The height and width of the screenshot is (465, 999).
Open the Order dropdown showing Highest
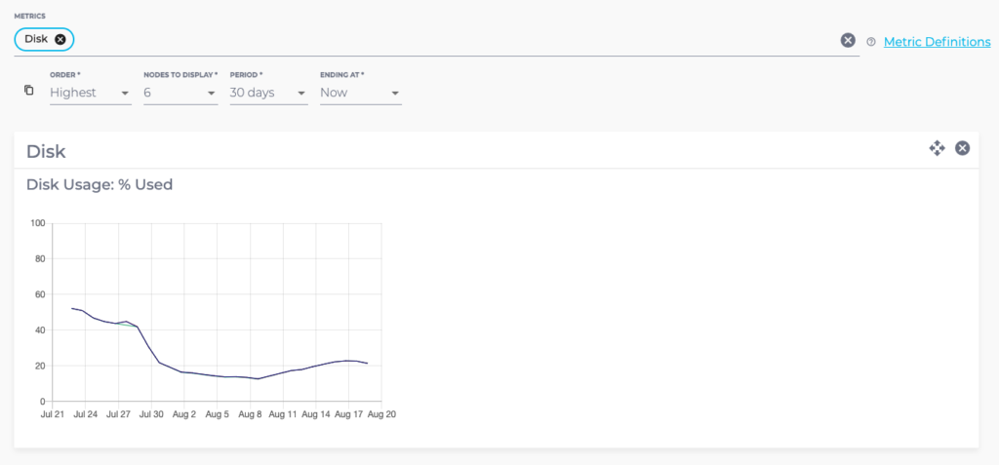point(90,94)
